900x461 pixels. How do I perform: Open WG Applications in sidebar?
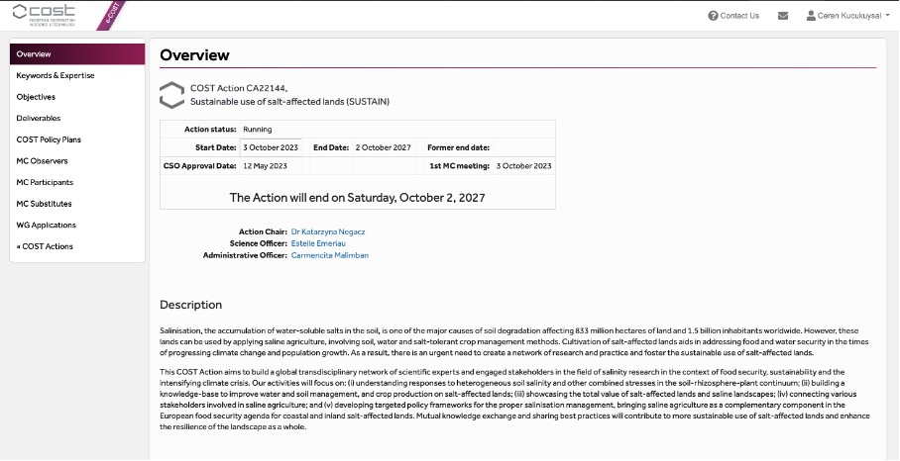[x=46, y=226]
